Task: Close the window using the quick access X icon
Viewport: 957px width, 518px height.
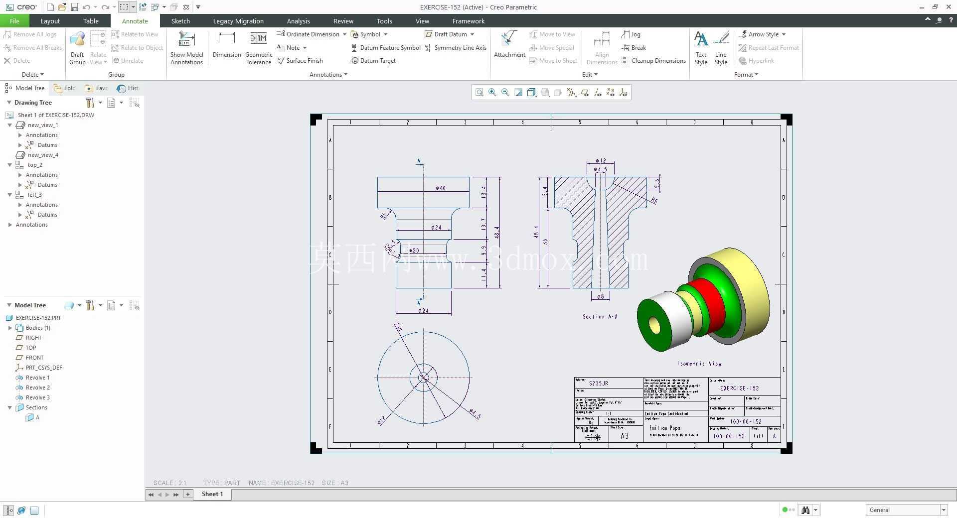Action: pos(186,7)
